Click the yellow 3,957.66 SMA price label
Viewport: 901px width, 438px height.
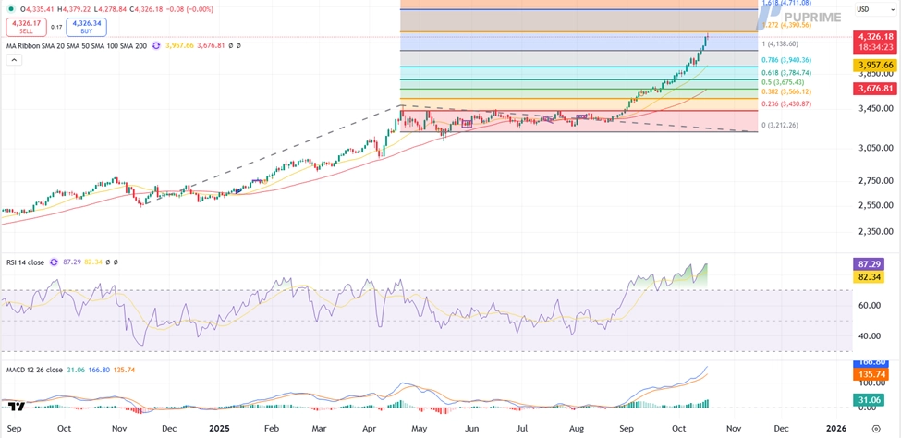click(x=874, y=66)
